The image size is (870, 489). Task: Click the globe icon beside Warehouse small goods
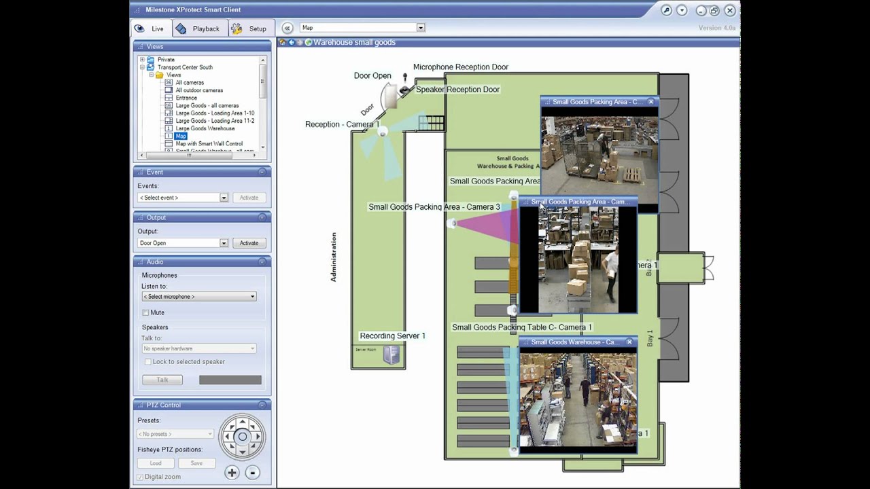[x=309, y=42]
